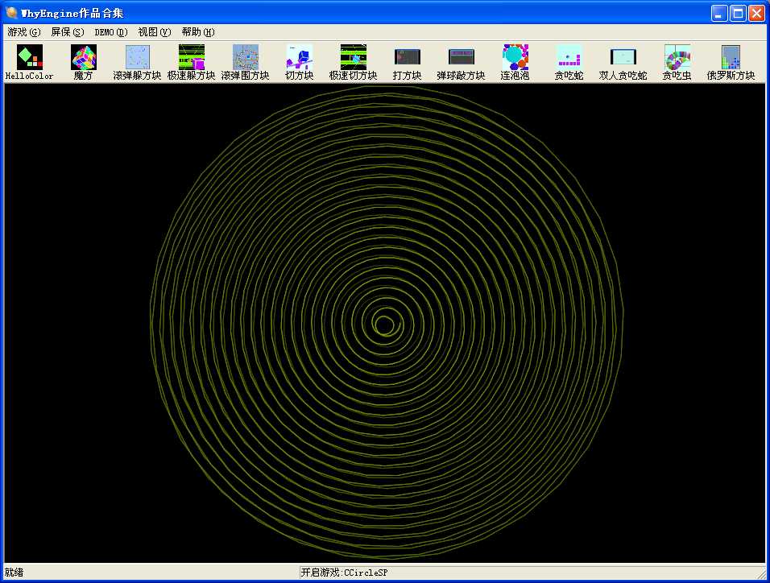
Task: Open the 视图(V) view menu
Action: tap(155, 32)
